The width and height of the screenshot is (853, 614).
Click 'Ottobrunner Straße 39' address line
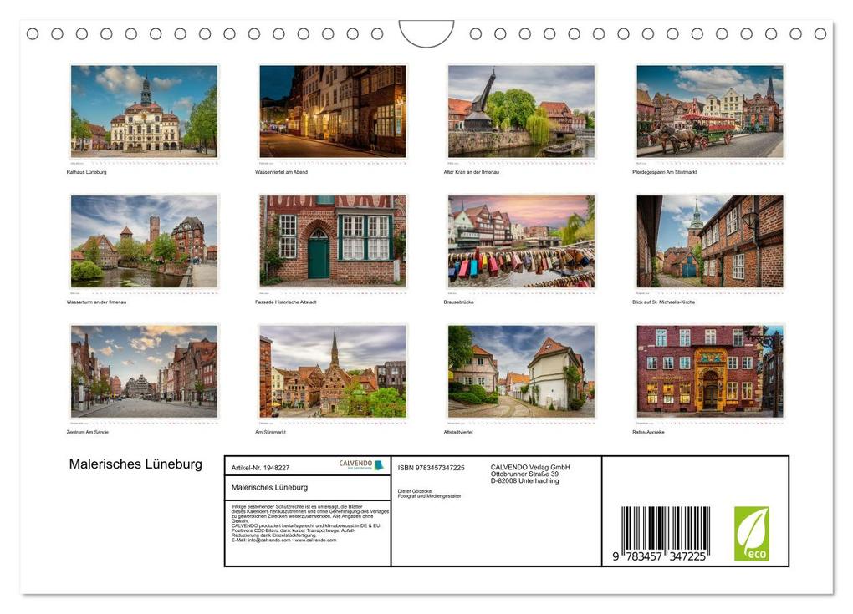tap(524, 474)
